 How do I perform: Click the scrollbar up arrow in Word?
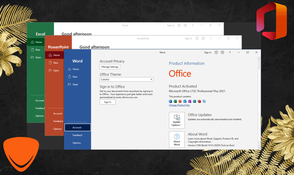(x=259, y=58)
